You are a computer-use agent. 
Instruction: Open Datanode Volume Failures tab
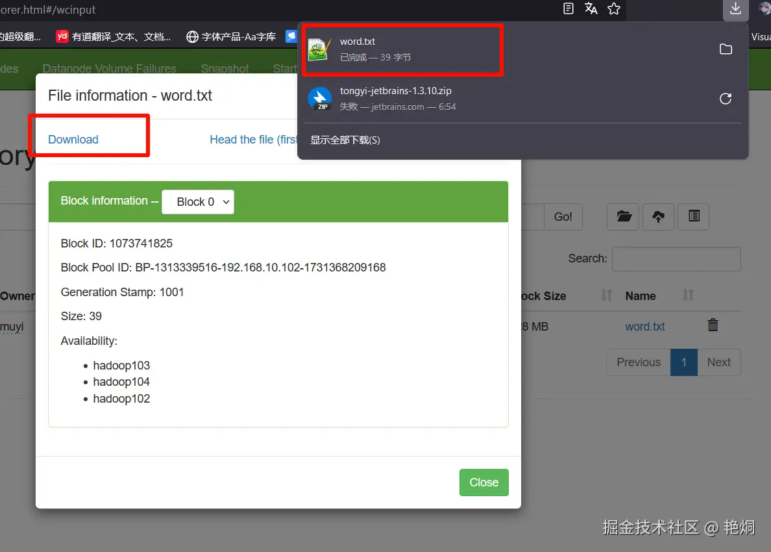pyautogui.click(x=109, y=68)
